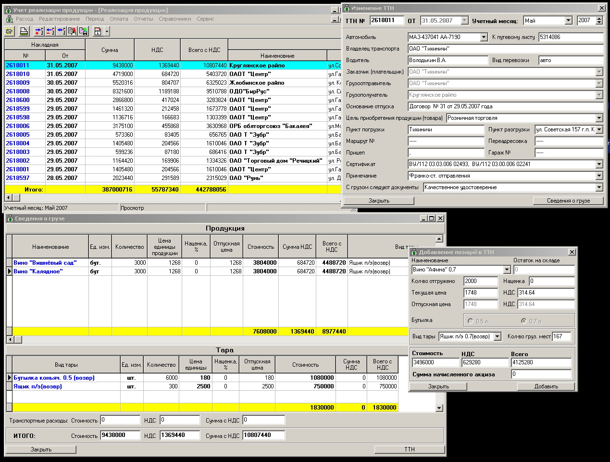Select the 0.5 л. bottle radio button
The width and height of the screenshot is (610, 462).
click(471, 321)
